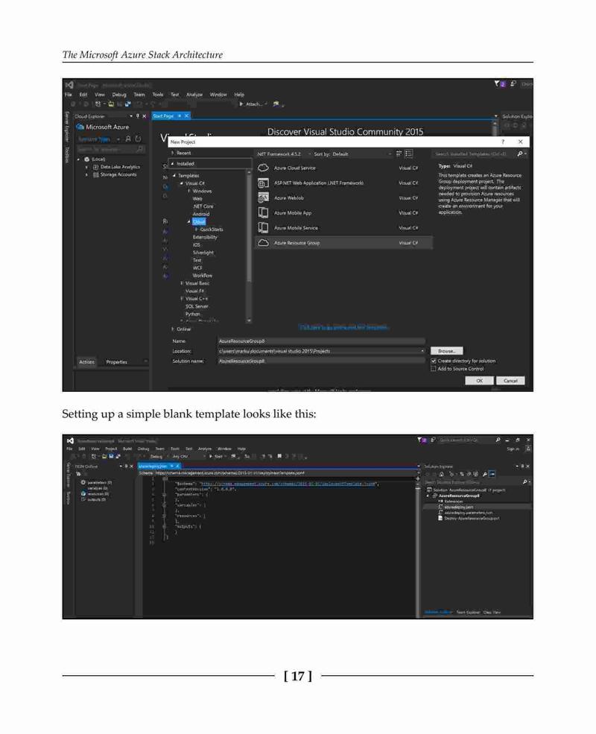
Task: Expand the Visual Basic templates node
Action: click(182, 283)
